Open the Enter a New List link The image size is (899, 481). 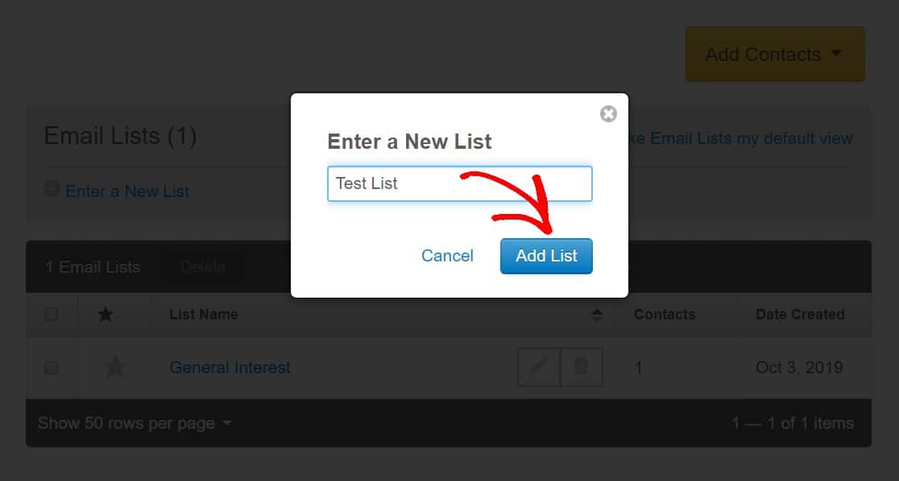(x=127, y=191)
